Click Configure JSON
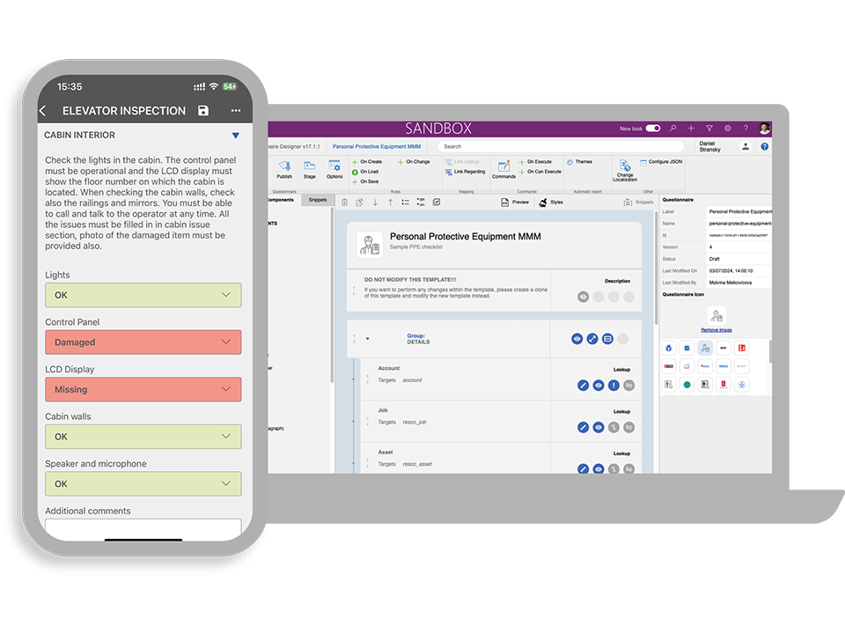 point(661,162)
